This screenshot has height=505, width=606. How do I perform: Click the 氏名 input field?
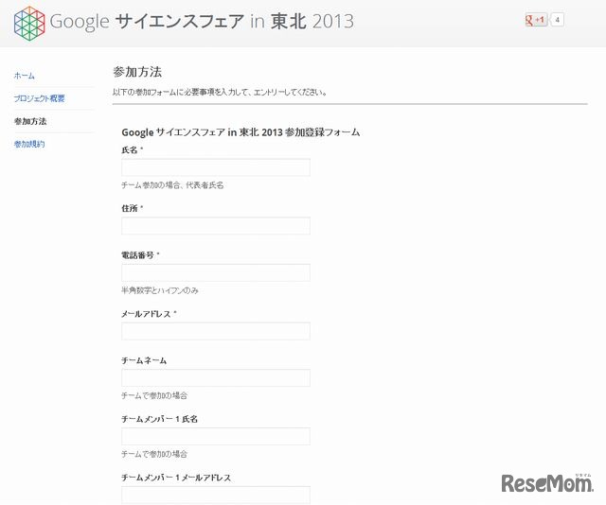tap(216, 167)
